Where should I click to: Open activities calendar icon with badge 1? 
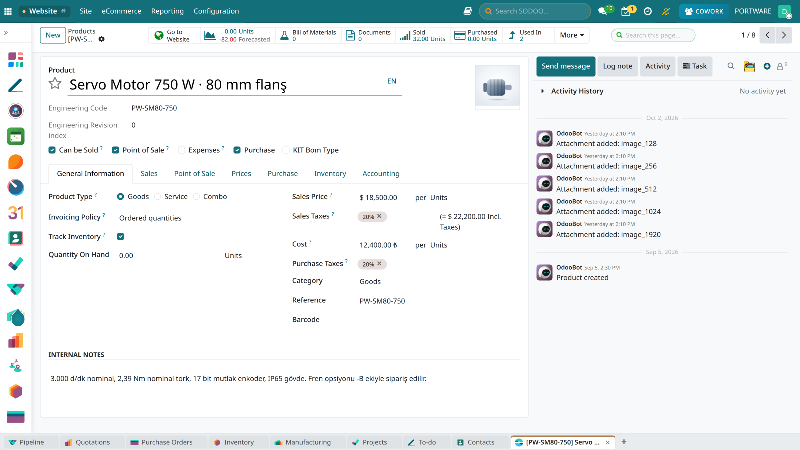tap(626, 11)
